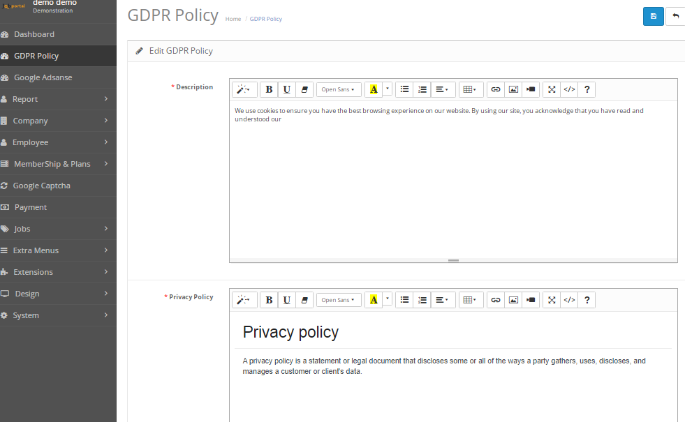Toggle bold in Description editor
Viewport: 685px width, 422px height.
269,90
